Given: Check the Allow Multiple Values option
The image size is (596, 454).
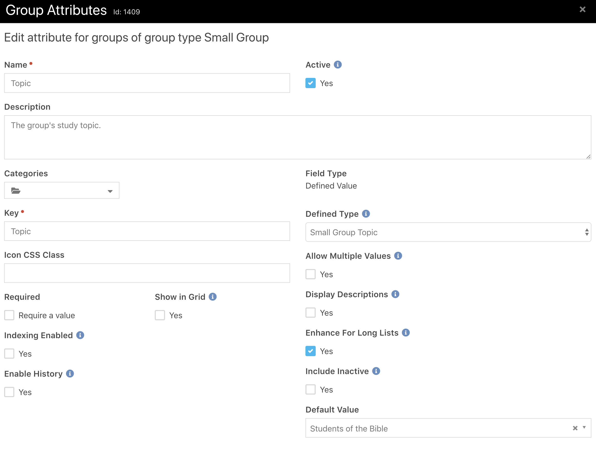Looking at the screenshot, I should (x=310, y=274).
